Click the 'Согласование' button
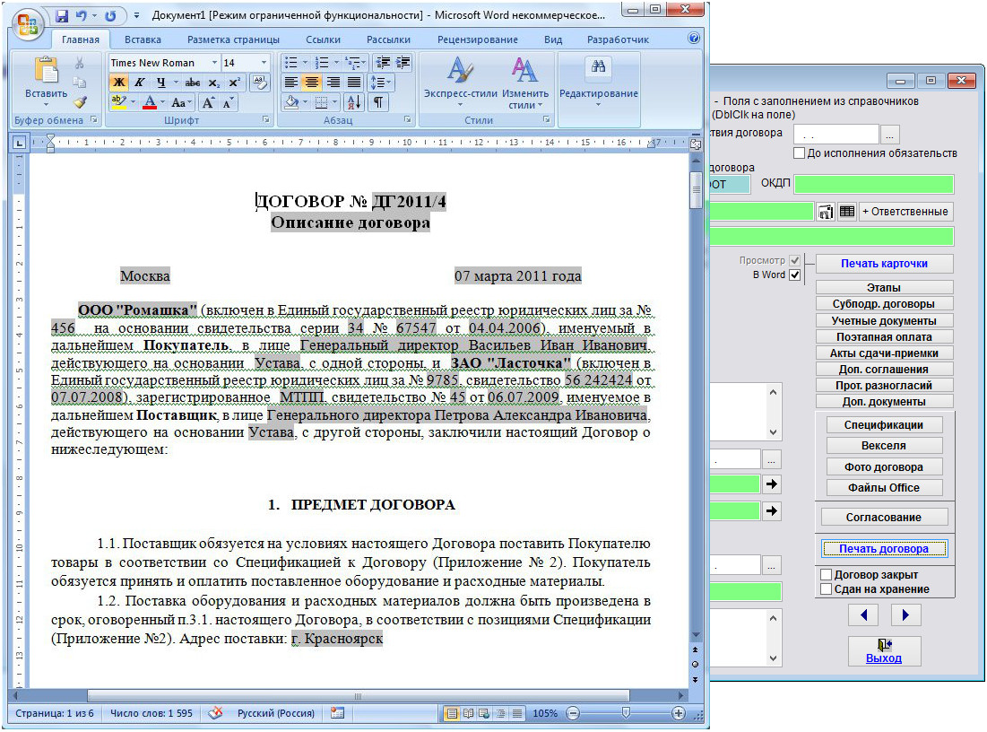 [884, 518]
